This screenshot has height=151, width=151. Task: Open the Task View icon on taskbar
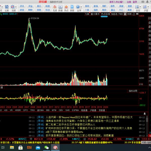3,147
